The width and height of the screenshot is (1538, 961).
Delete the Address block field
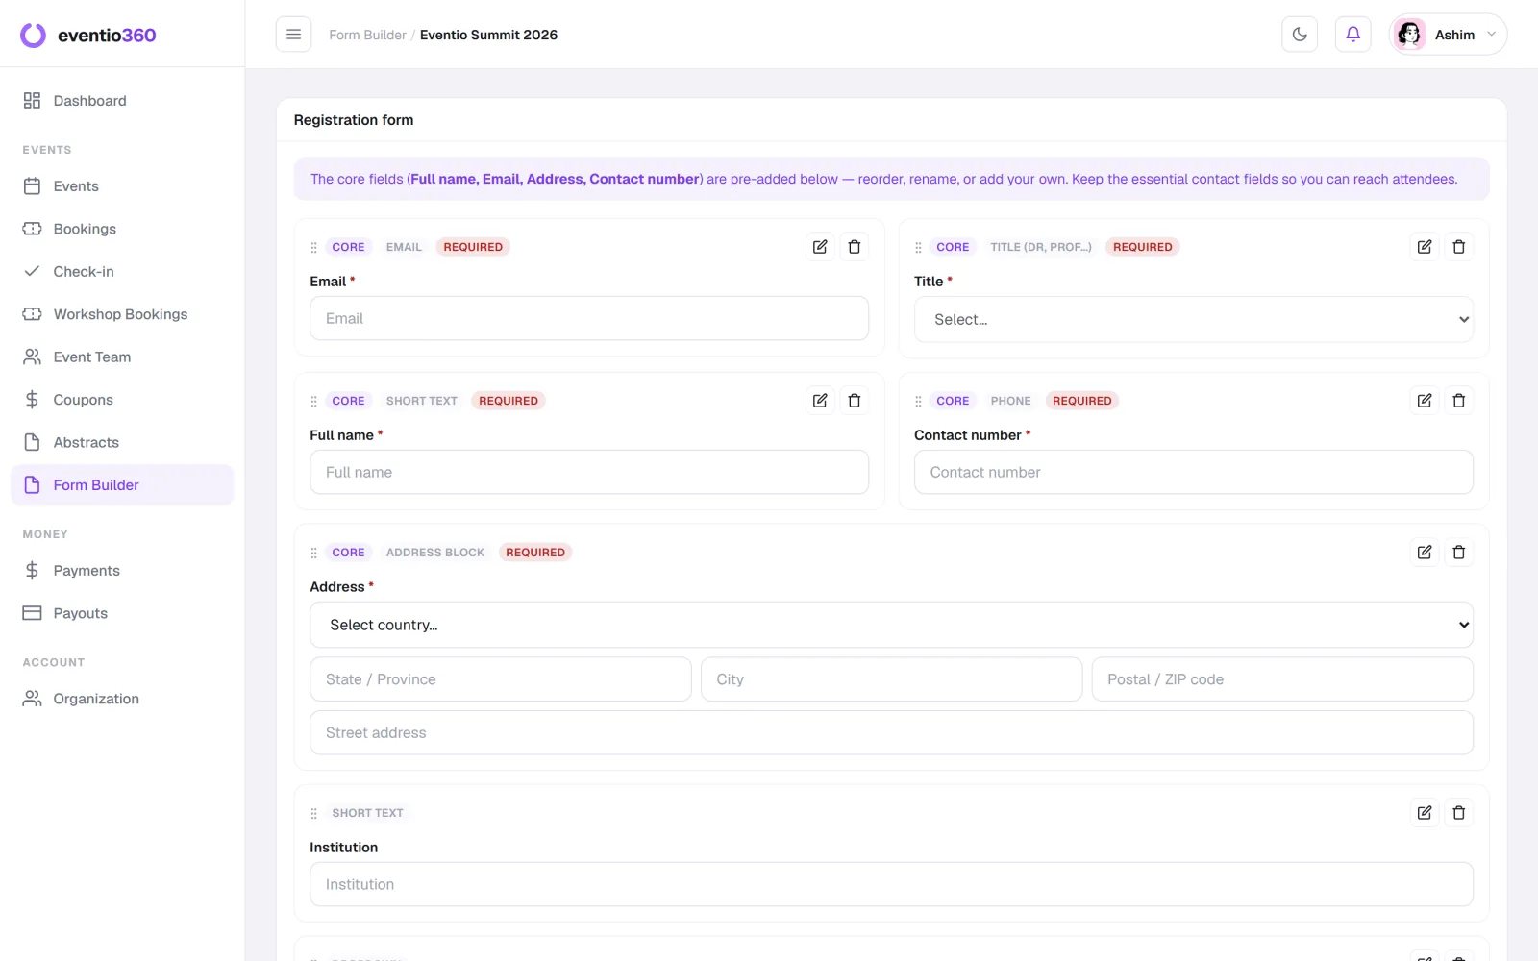click(x=1459, y=553)
